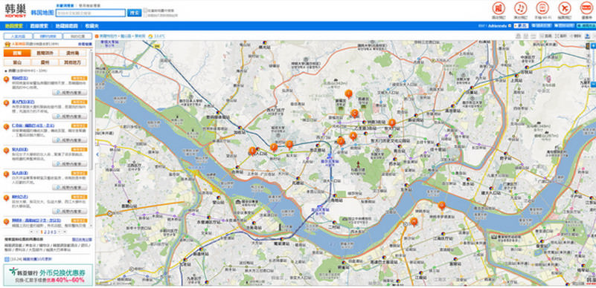
Task: Focus the map search input field
Action: [91, 13]
